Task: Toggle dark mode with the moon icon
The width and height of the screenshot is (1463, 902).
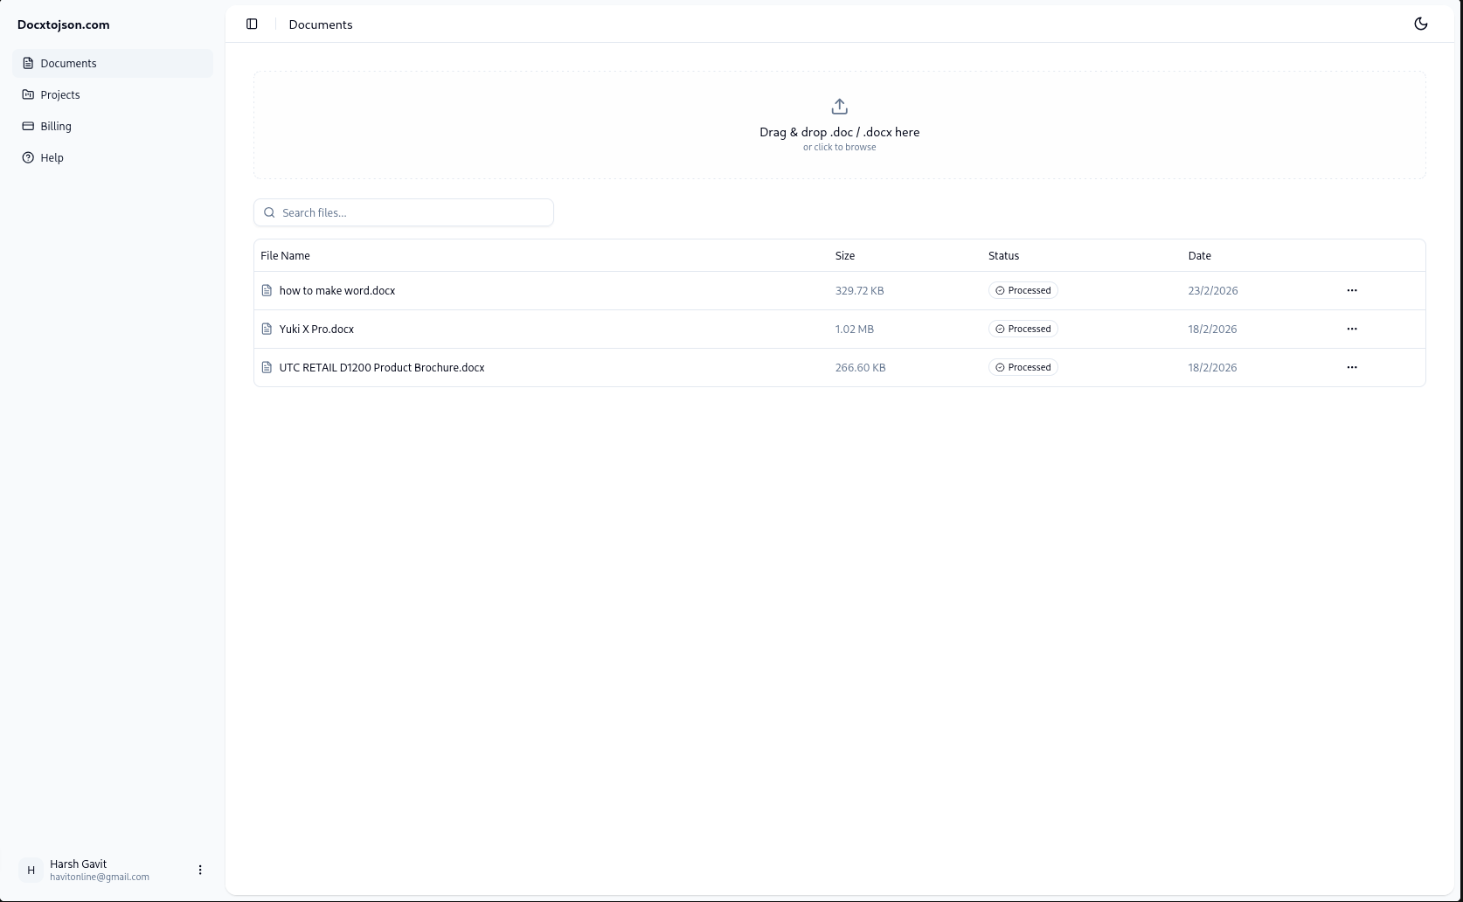Action: (x=1420, y=24)
